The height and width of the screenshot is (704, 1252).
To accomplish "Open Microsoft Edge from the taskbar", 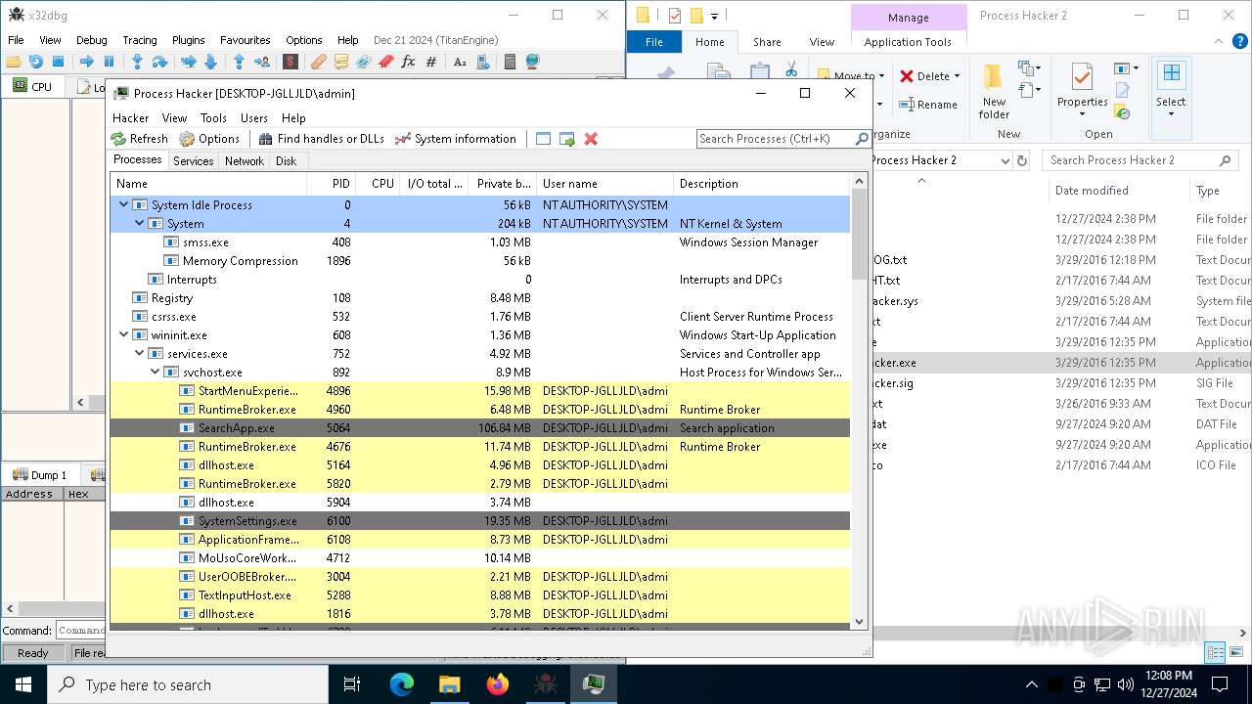I will (x=402, y=684).
